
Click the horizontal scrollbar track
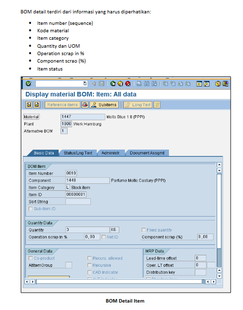(x=119, y=282)
